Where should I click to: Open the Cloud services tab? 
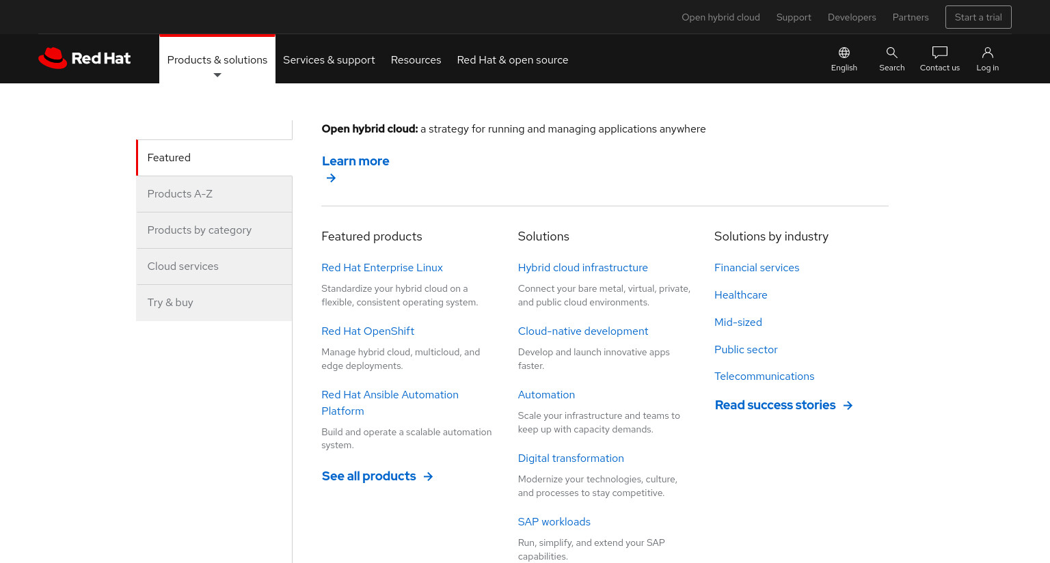(x=214, y=266)
